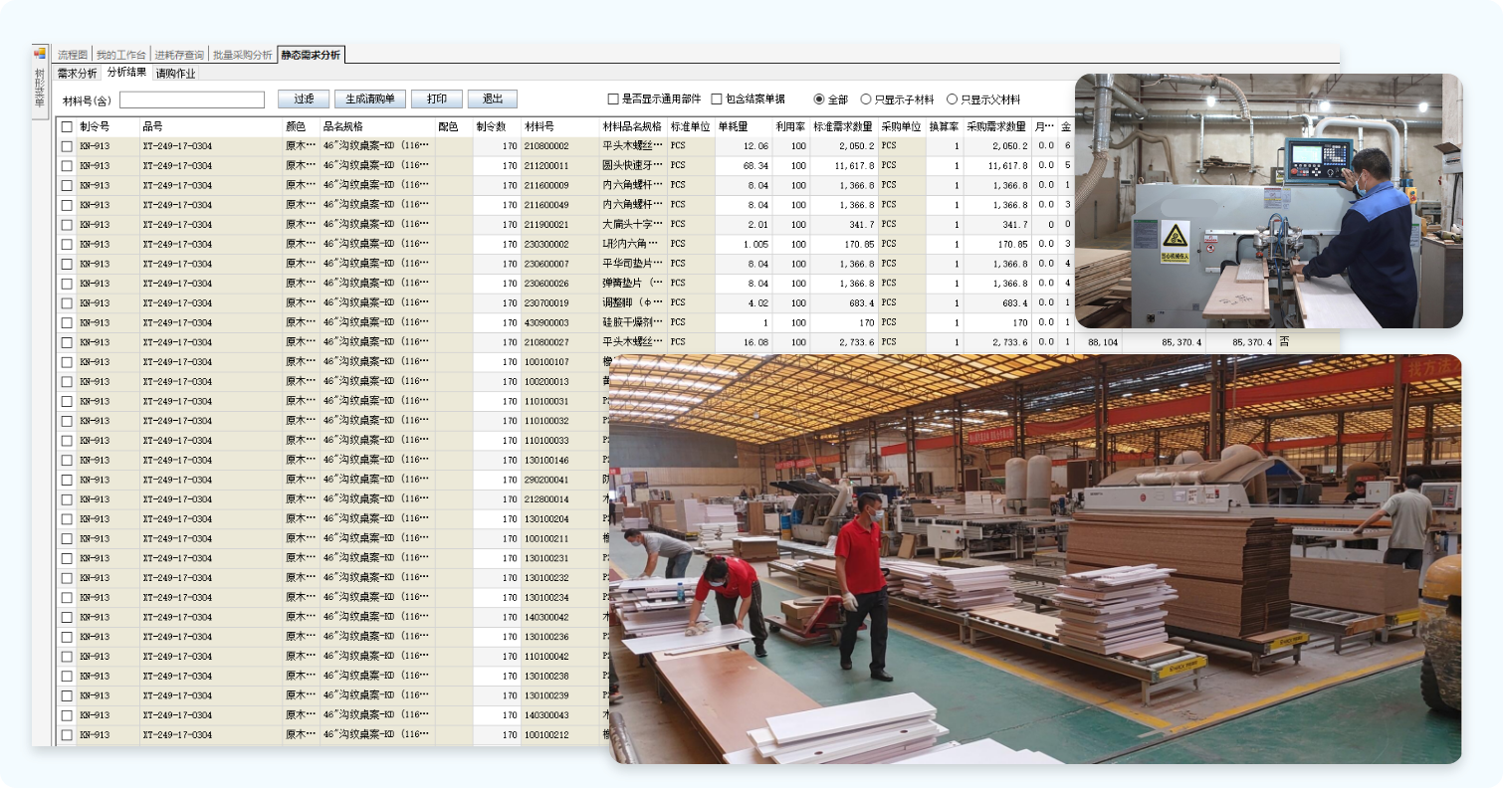Viewport: 1503px width, 788px height.
Task: Click the 利用率 column header
Action: pos(791,126)
